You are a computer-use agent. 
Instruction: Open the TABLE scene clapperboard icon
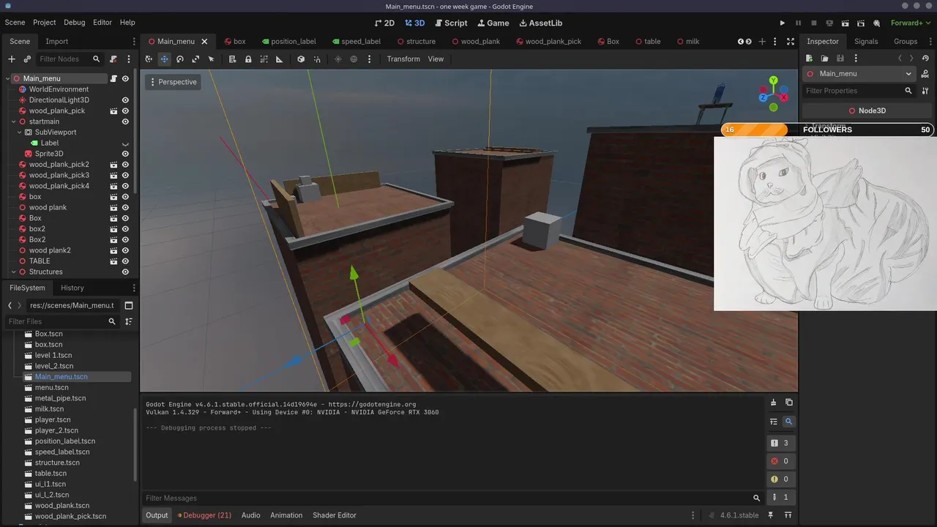[113, 261]
